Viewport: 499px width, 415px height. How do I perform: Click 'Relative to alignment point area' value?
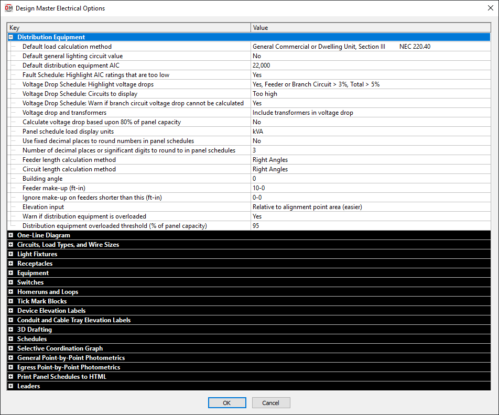371,207
